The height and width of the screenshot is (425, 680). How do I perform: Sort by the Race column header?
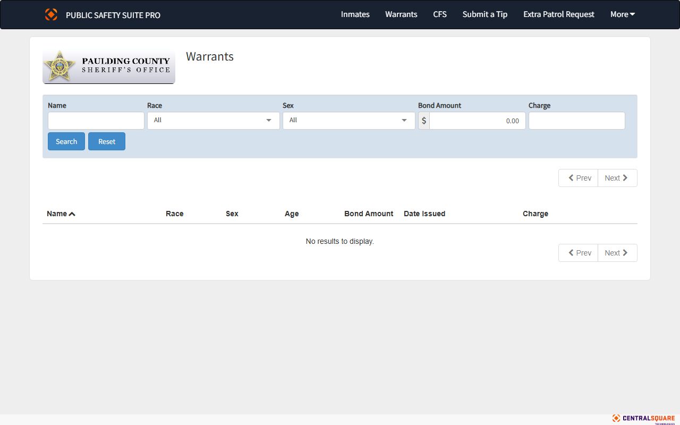point(175,214)
